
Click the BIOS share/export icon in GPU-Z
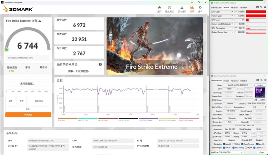tap(255, 100)
